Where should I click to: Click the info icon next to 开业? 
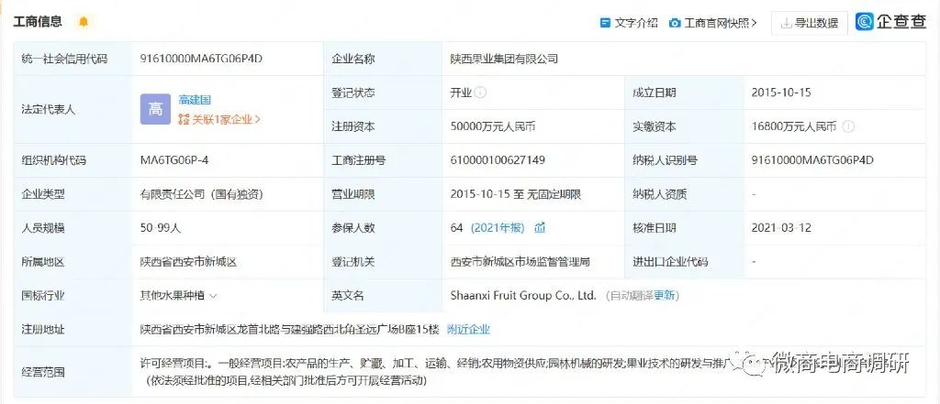pyautogui.click(x=481, y=93)
